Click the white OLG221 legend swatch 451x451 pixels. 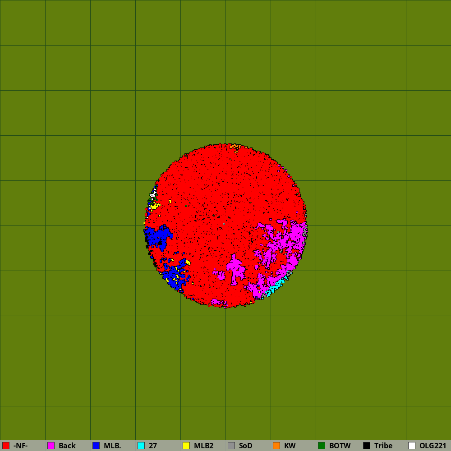pyautogui.click(x=412, y=446)
